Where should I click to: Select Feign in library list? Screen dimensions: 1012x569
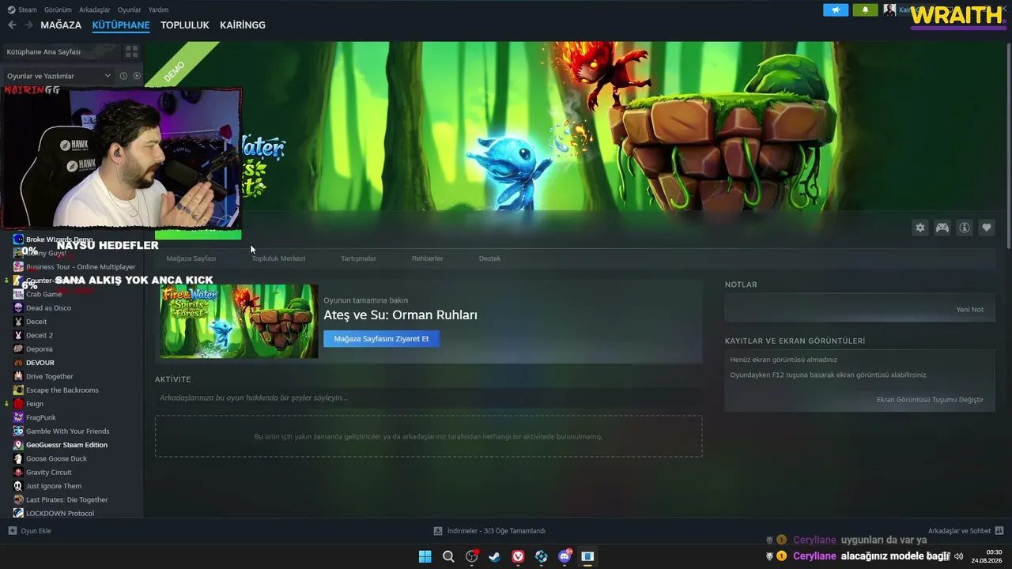pos(35,404)
